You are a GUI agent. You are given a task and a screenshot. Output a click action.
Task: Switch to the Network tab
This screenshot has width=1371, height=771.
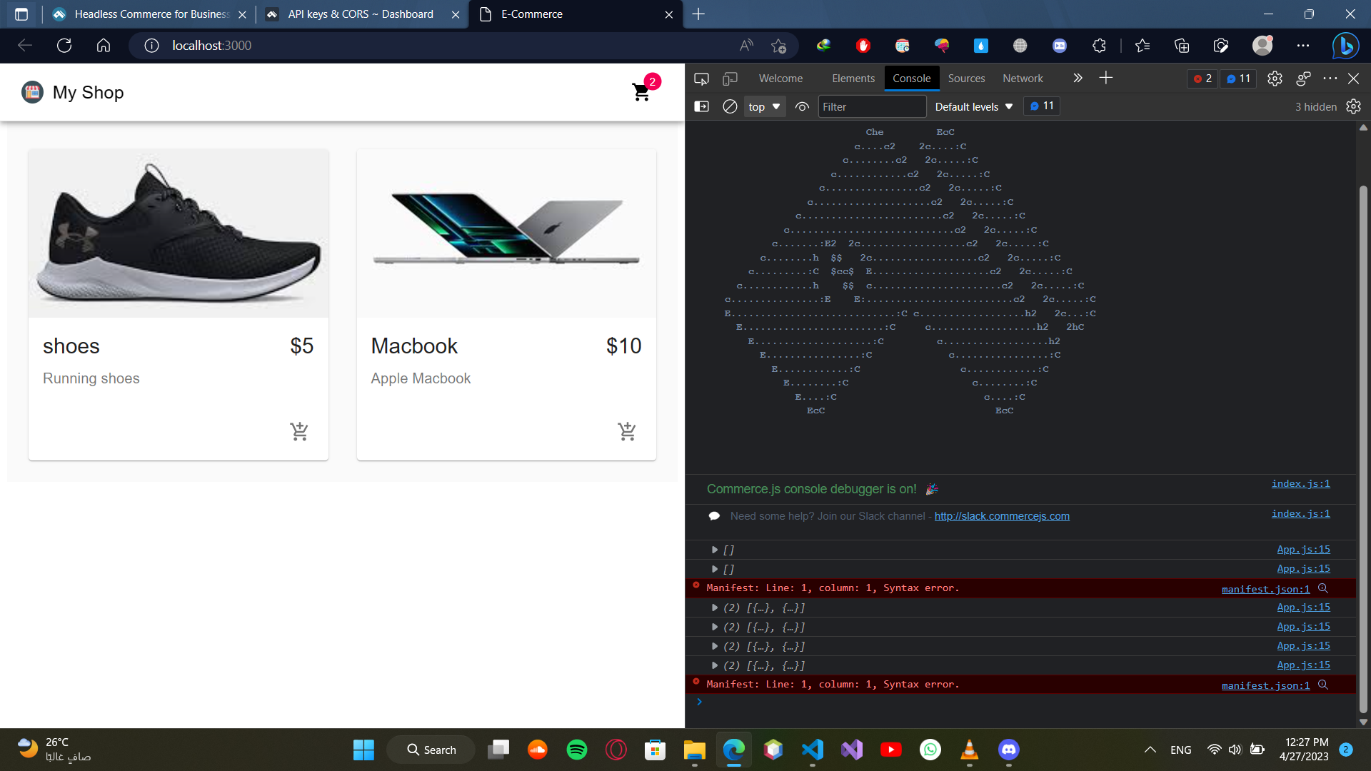point(1023,79)
